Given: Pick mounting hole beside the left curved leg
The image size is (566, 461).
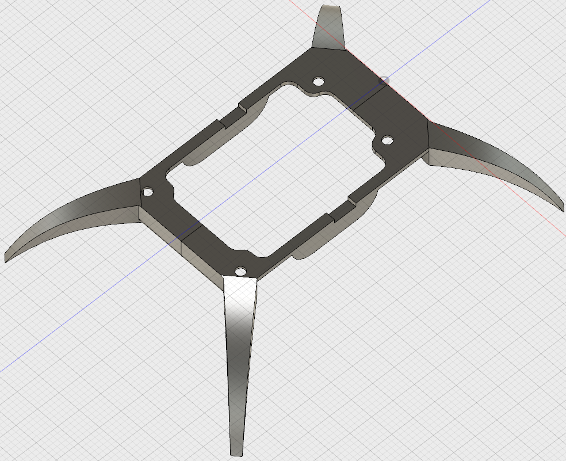Looking at the screenshot, I should pos(148,192).
